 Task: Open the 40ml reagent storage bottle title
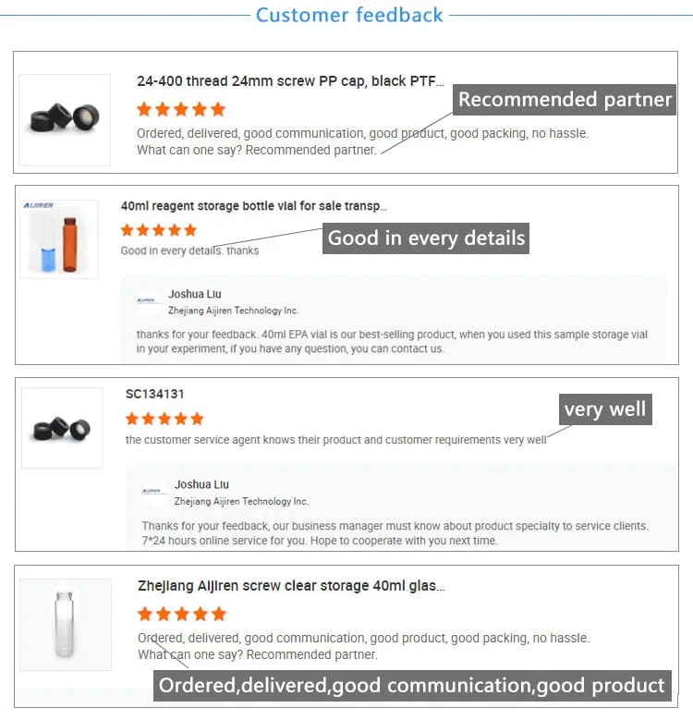[x=254, y=206]
